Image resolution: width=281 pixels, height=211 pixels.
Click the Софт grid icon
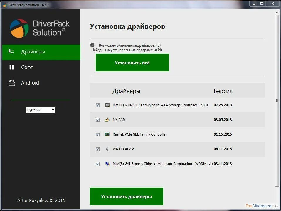[12, 67]
